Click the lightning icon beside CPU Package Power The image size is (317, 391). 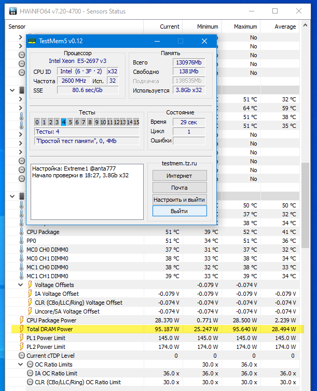coord(22,320)
